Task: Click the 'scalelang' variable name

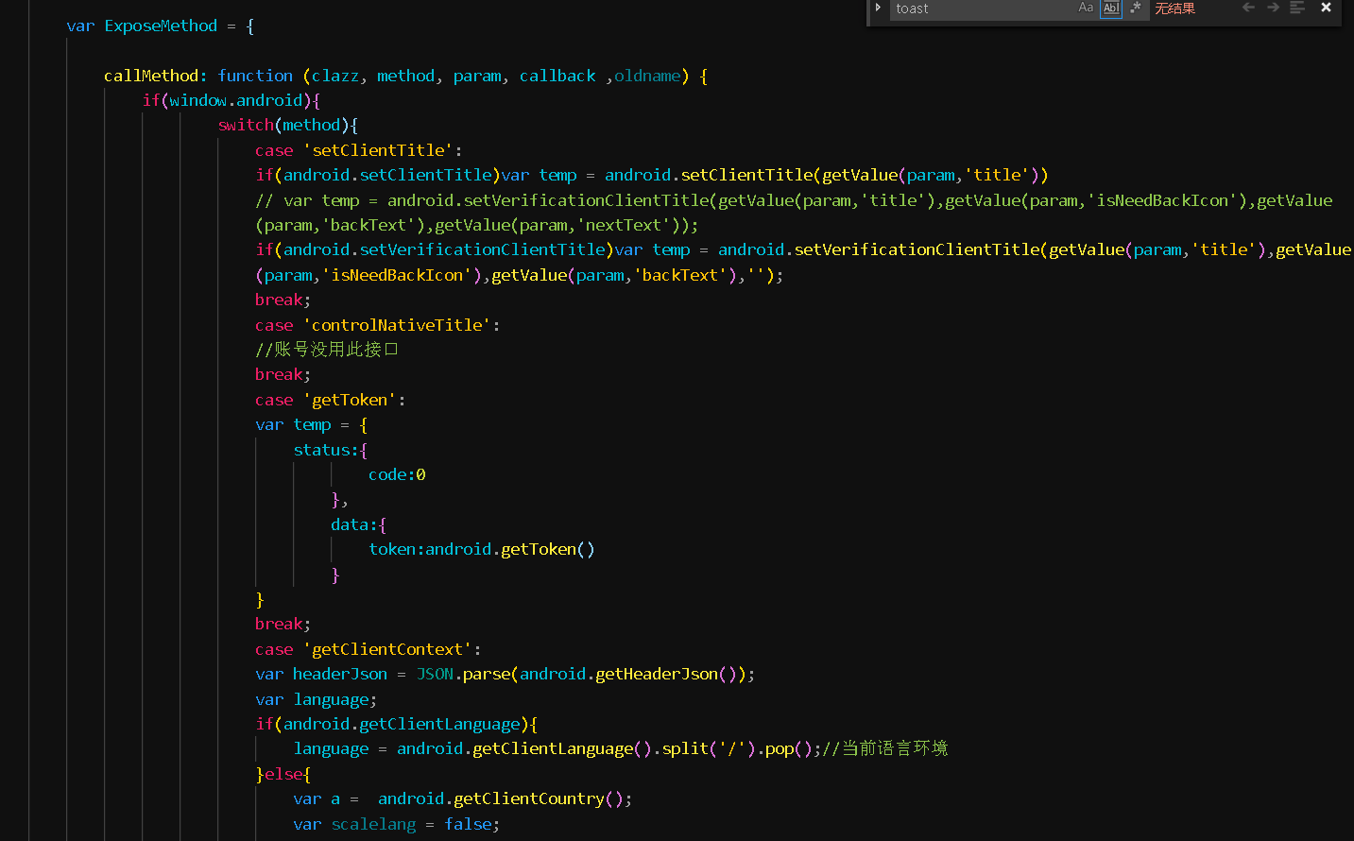Action: click(373, 824)
